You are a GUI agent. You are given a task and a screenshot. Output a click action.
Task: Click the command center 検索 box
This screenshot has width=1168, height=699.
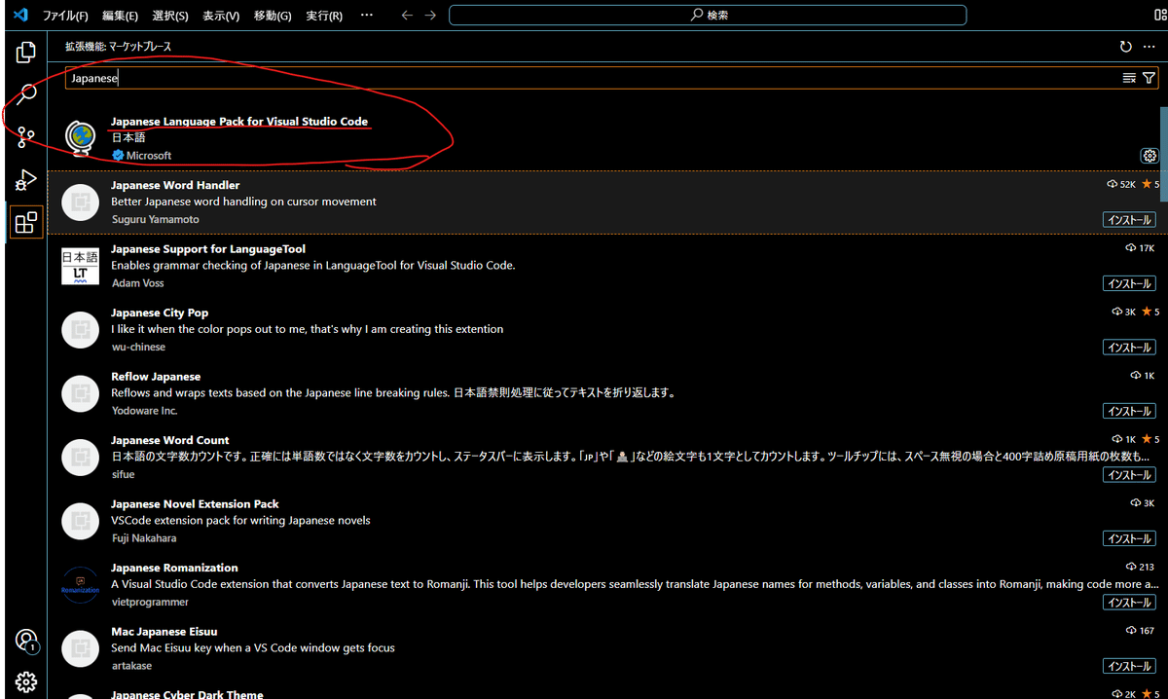[x=708, y=16]
